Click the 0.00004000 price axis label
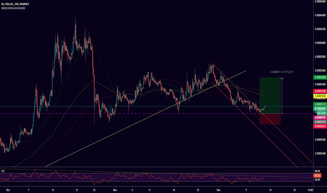 320,43
